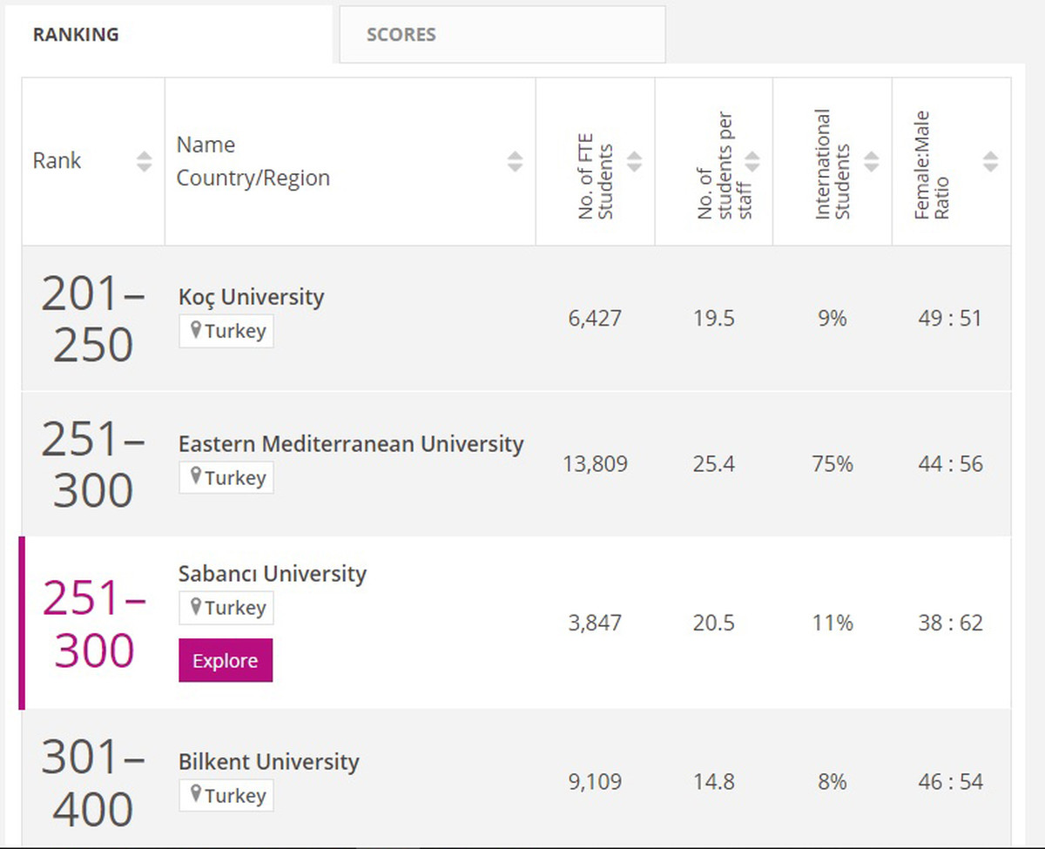Viewport: 1045px width, 849px height.
Task: Open Eastern Mediterranean University's page
Action: point(350,444)
